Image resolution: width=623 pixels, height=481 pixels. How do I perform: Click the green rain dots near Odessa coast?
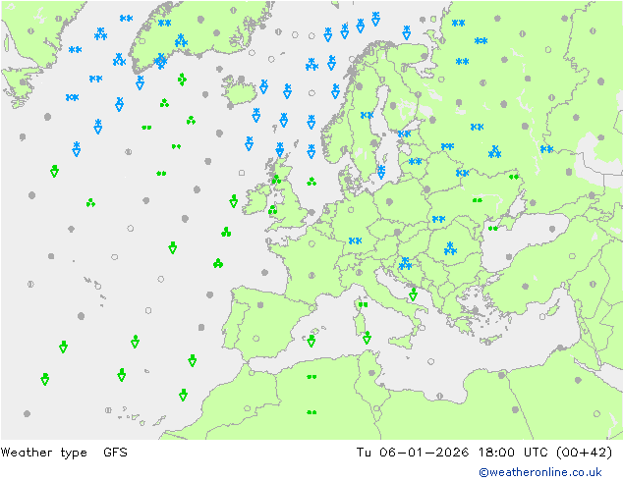493,228
